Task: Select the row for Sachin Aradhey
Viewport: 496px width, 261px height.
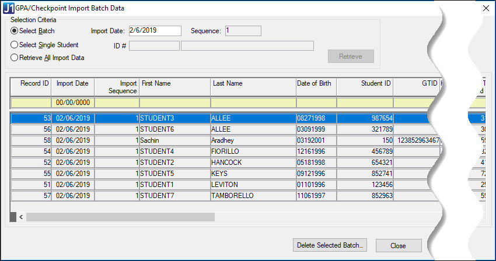Action: coord(175,140)
